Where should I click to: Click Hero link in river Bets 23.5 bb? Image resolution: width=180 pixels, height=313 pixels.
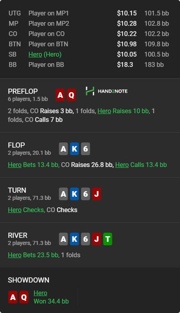point(15,255)
